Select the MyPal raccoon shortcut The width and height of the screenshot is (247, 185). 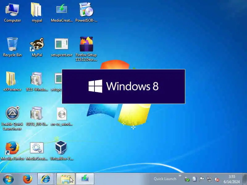[37, 47]
